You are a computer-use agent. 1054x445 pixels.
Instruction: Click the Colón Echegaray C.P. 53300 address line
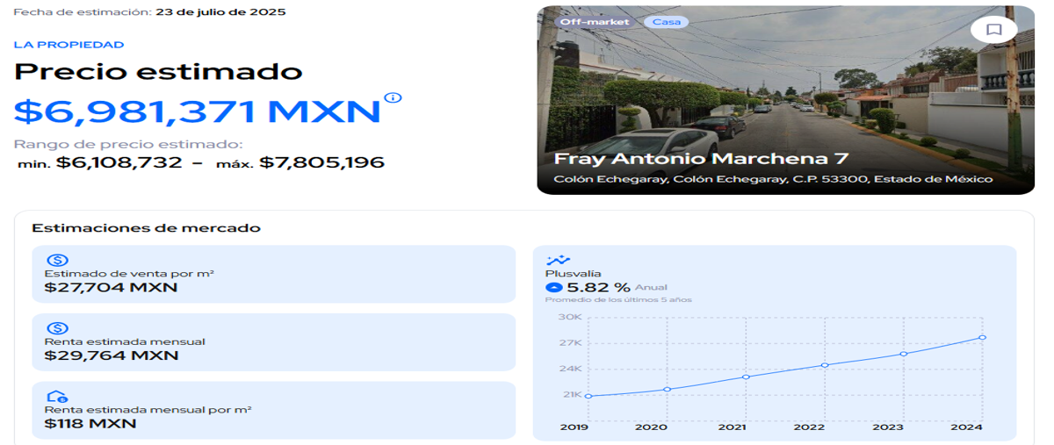pyautogui.click(x=773, y=179)
